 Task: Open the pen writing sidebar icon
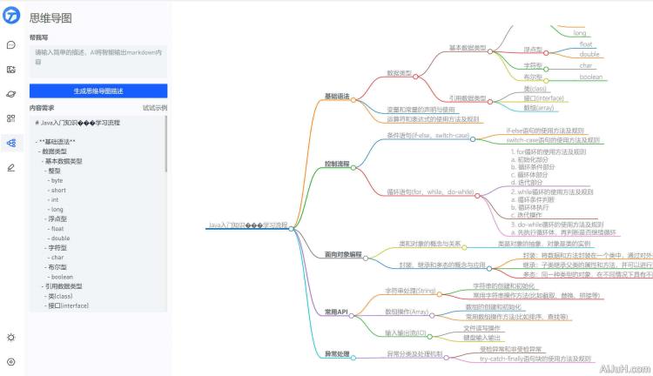point(10,166)
